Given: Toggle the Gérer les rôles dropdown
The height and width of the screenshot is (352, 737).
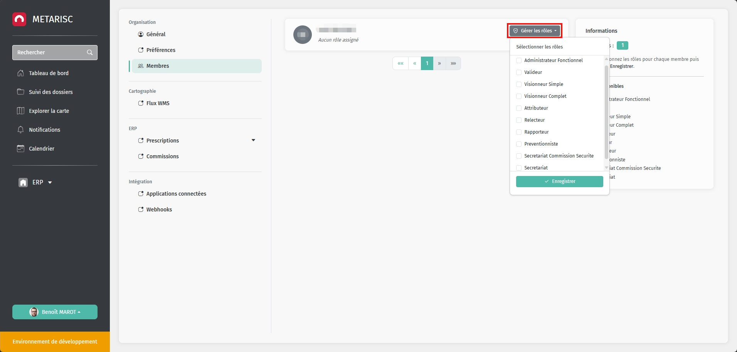Looking at the screenshot, I should coord(535,31).
